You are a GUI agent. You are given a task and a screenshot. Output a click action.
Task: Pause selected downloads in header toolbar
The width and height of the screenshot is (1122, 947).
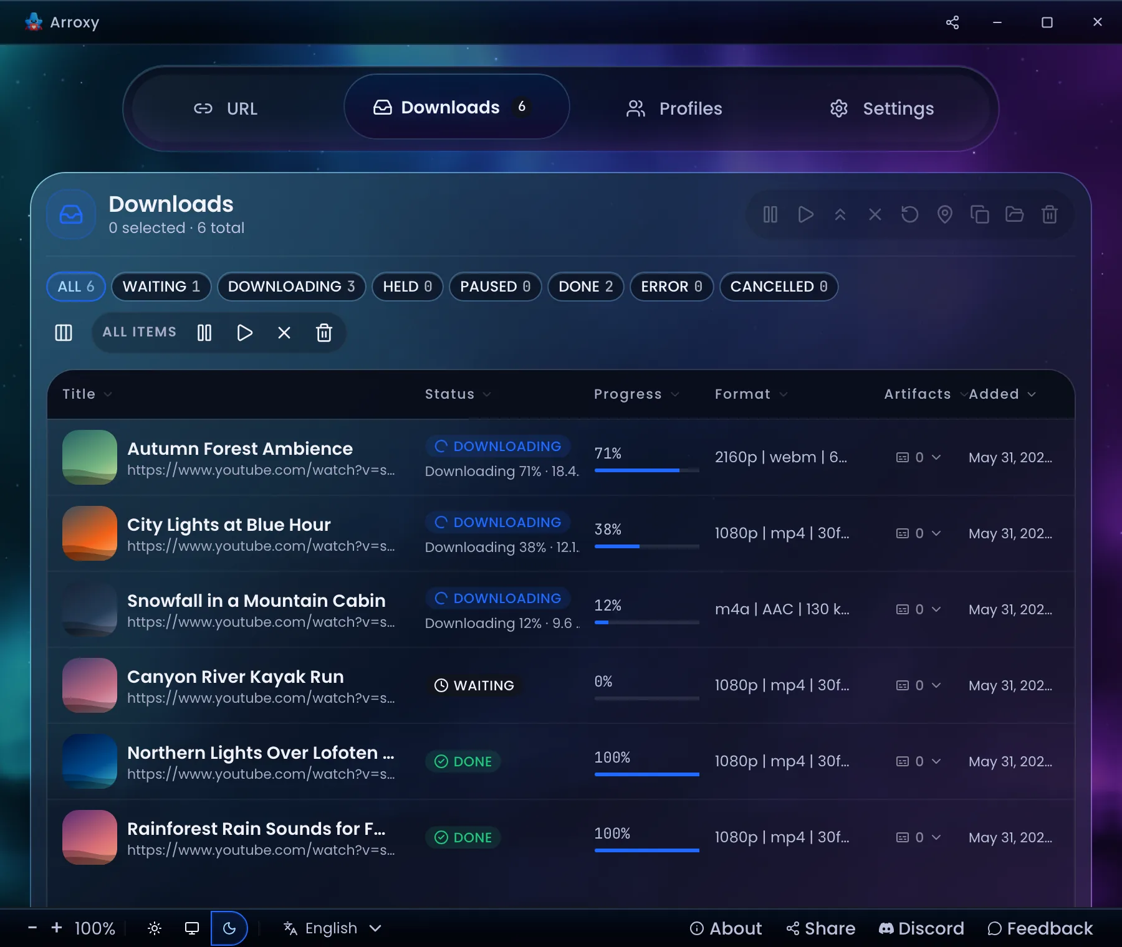(x=770, y=215)
